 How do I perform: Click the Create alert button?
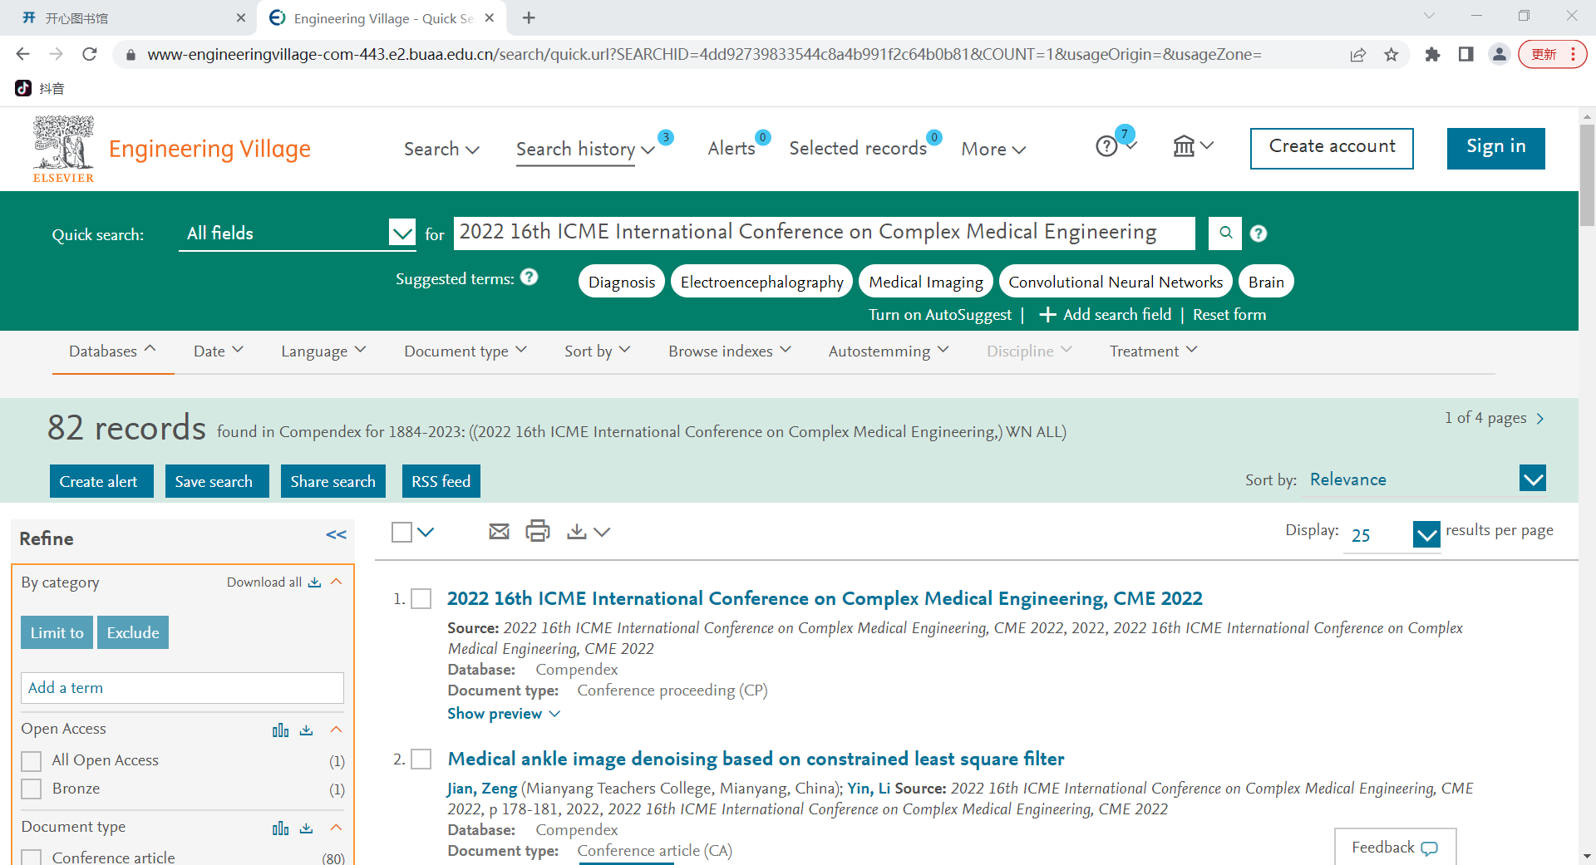[101, 481]
